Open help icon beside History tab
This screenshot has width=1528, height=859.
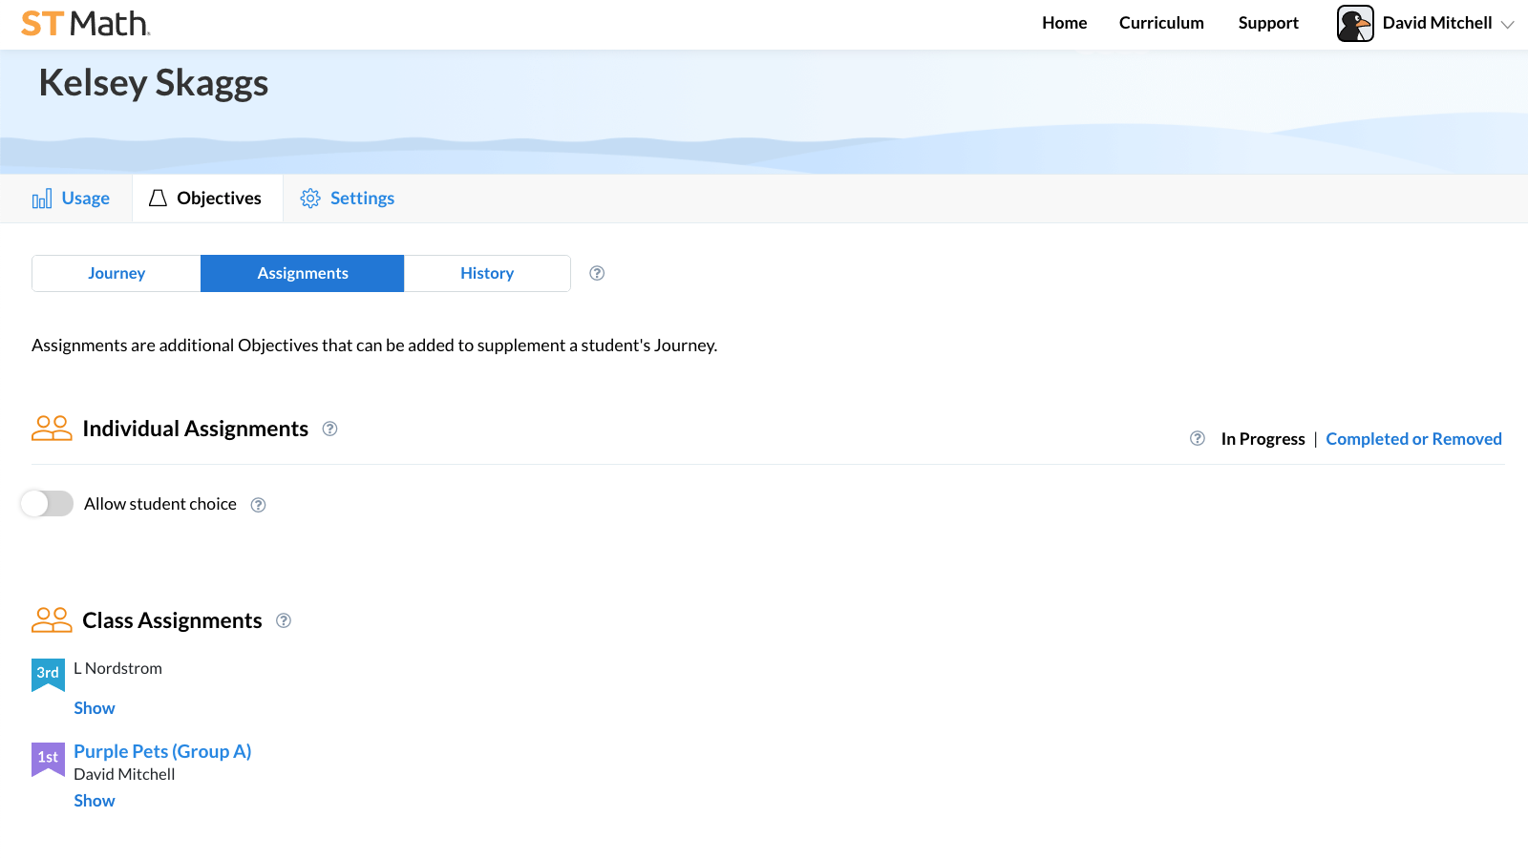tap(597, 273)
